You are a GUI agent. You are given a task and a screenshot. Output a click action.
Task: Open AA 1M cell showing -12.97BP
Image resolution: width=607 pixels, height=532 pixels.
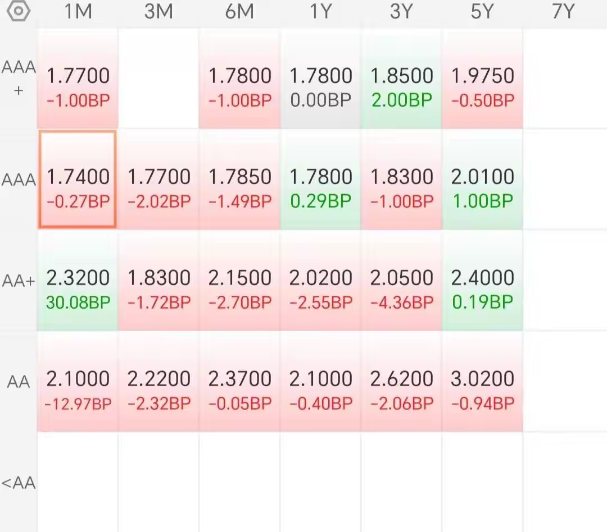(78, 382)
